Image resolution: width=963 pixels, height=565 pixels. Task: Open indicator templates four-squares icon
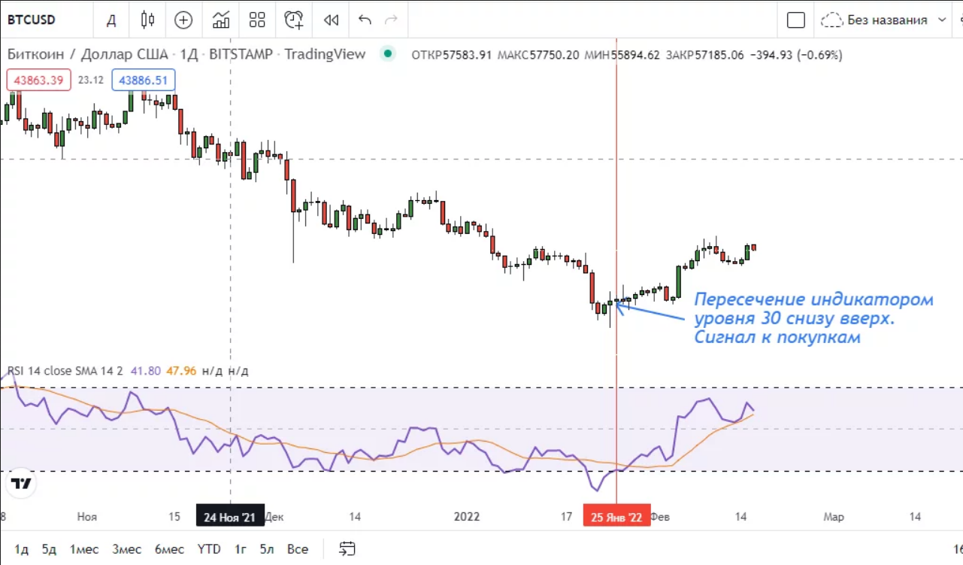[x=257, y=20]
